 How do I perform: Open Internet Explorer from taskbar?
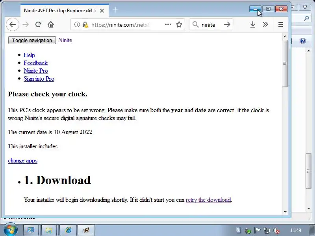click(68, 230)
